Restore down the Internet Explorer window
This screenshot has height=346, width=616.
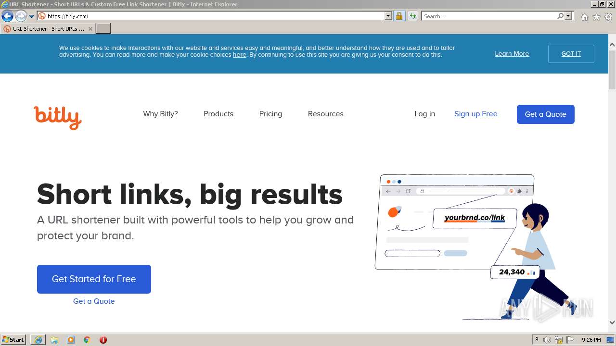(x=603, y=4)
